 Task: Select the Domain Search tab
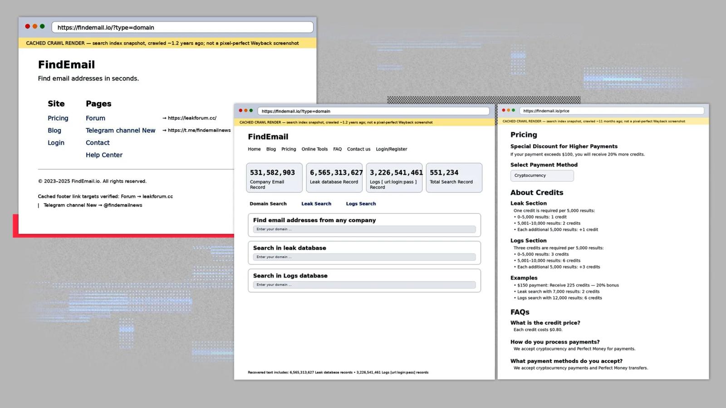click(x=268, y=204)
